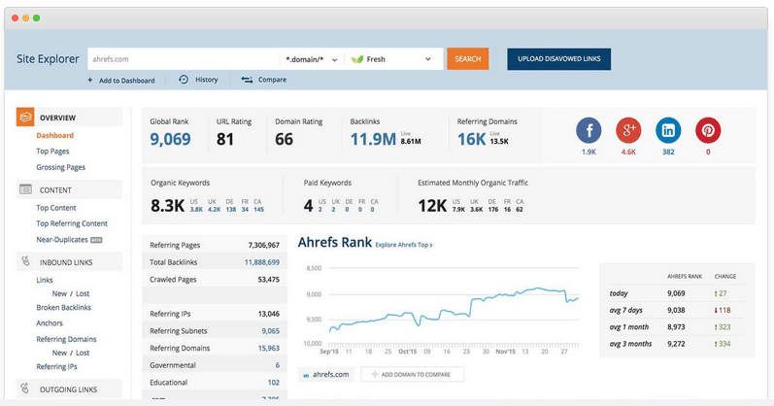Open the Fresh index dropdown
The image size is (774, 406).
tap(393, 59)
